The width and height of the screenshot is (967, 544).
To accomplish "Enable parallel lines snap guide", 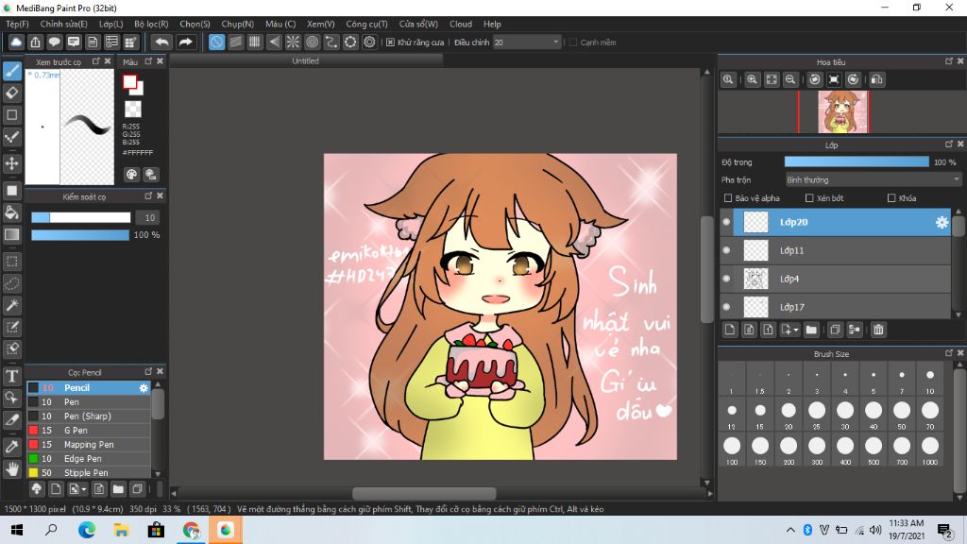I will tap(235, 42).
